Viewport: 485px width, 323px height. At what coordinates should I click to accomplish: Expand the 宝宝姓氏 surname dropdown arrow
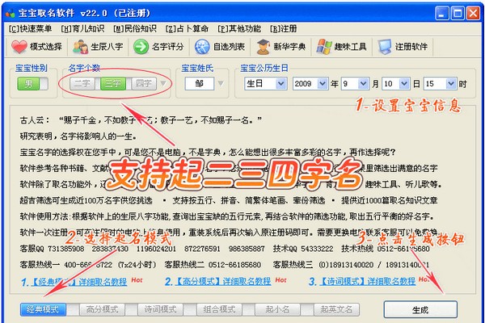221,83
